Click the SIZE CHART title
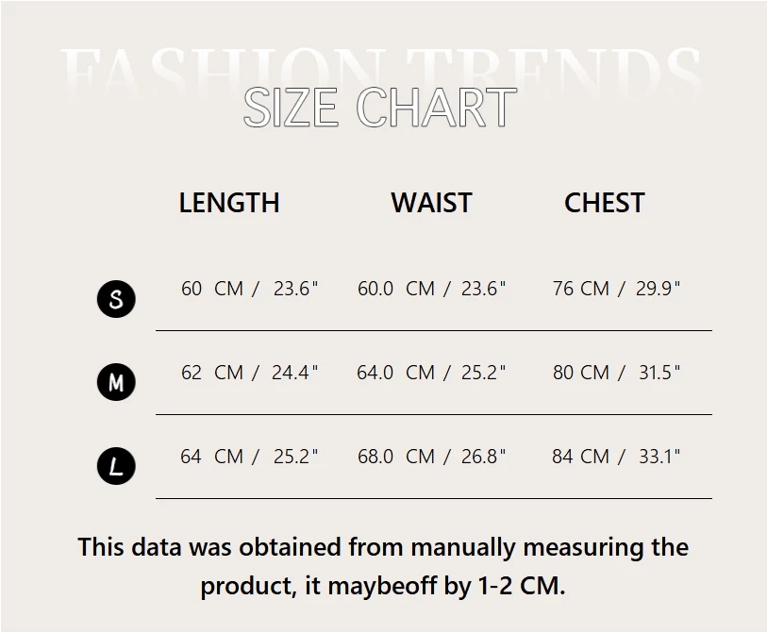 tap(380, 108)
